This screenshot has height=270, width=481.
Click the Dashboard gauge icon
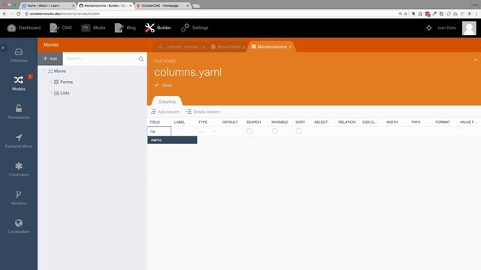(12, 28)
